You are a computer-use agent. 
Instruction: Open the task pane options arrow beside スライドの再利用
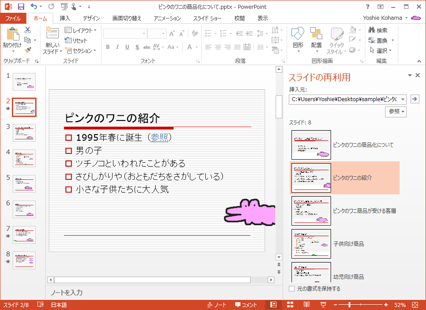(410, 75)
